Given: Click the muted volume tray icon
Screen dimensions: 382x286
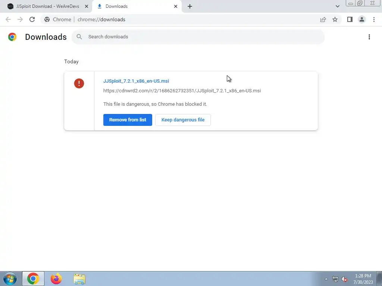Looking at the screenshot, I should click(344, 279).
